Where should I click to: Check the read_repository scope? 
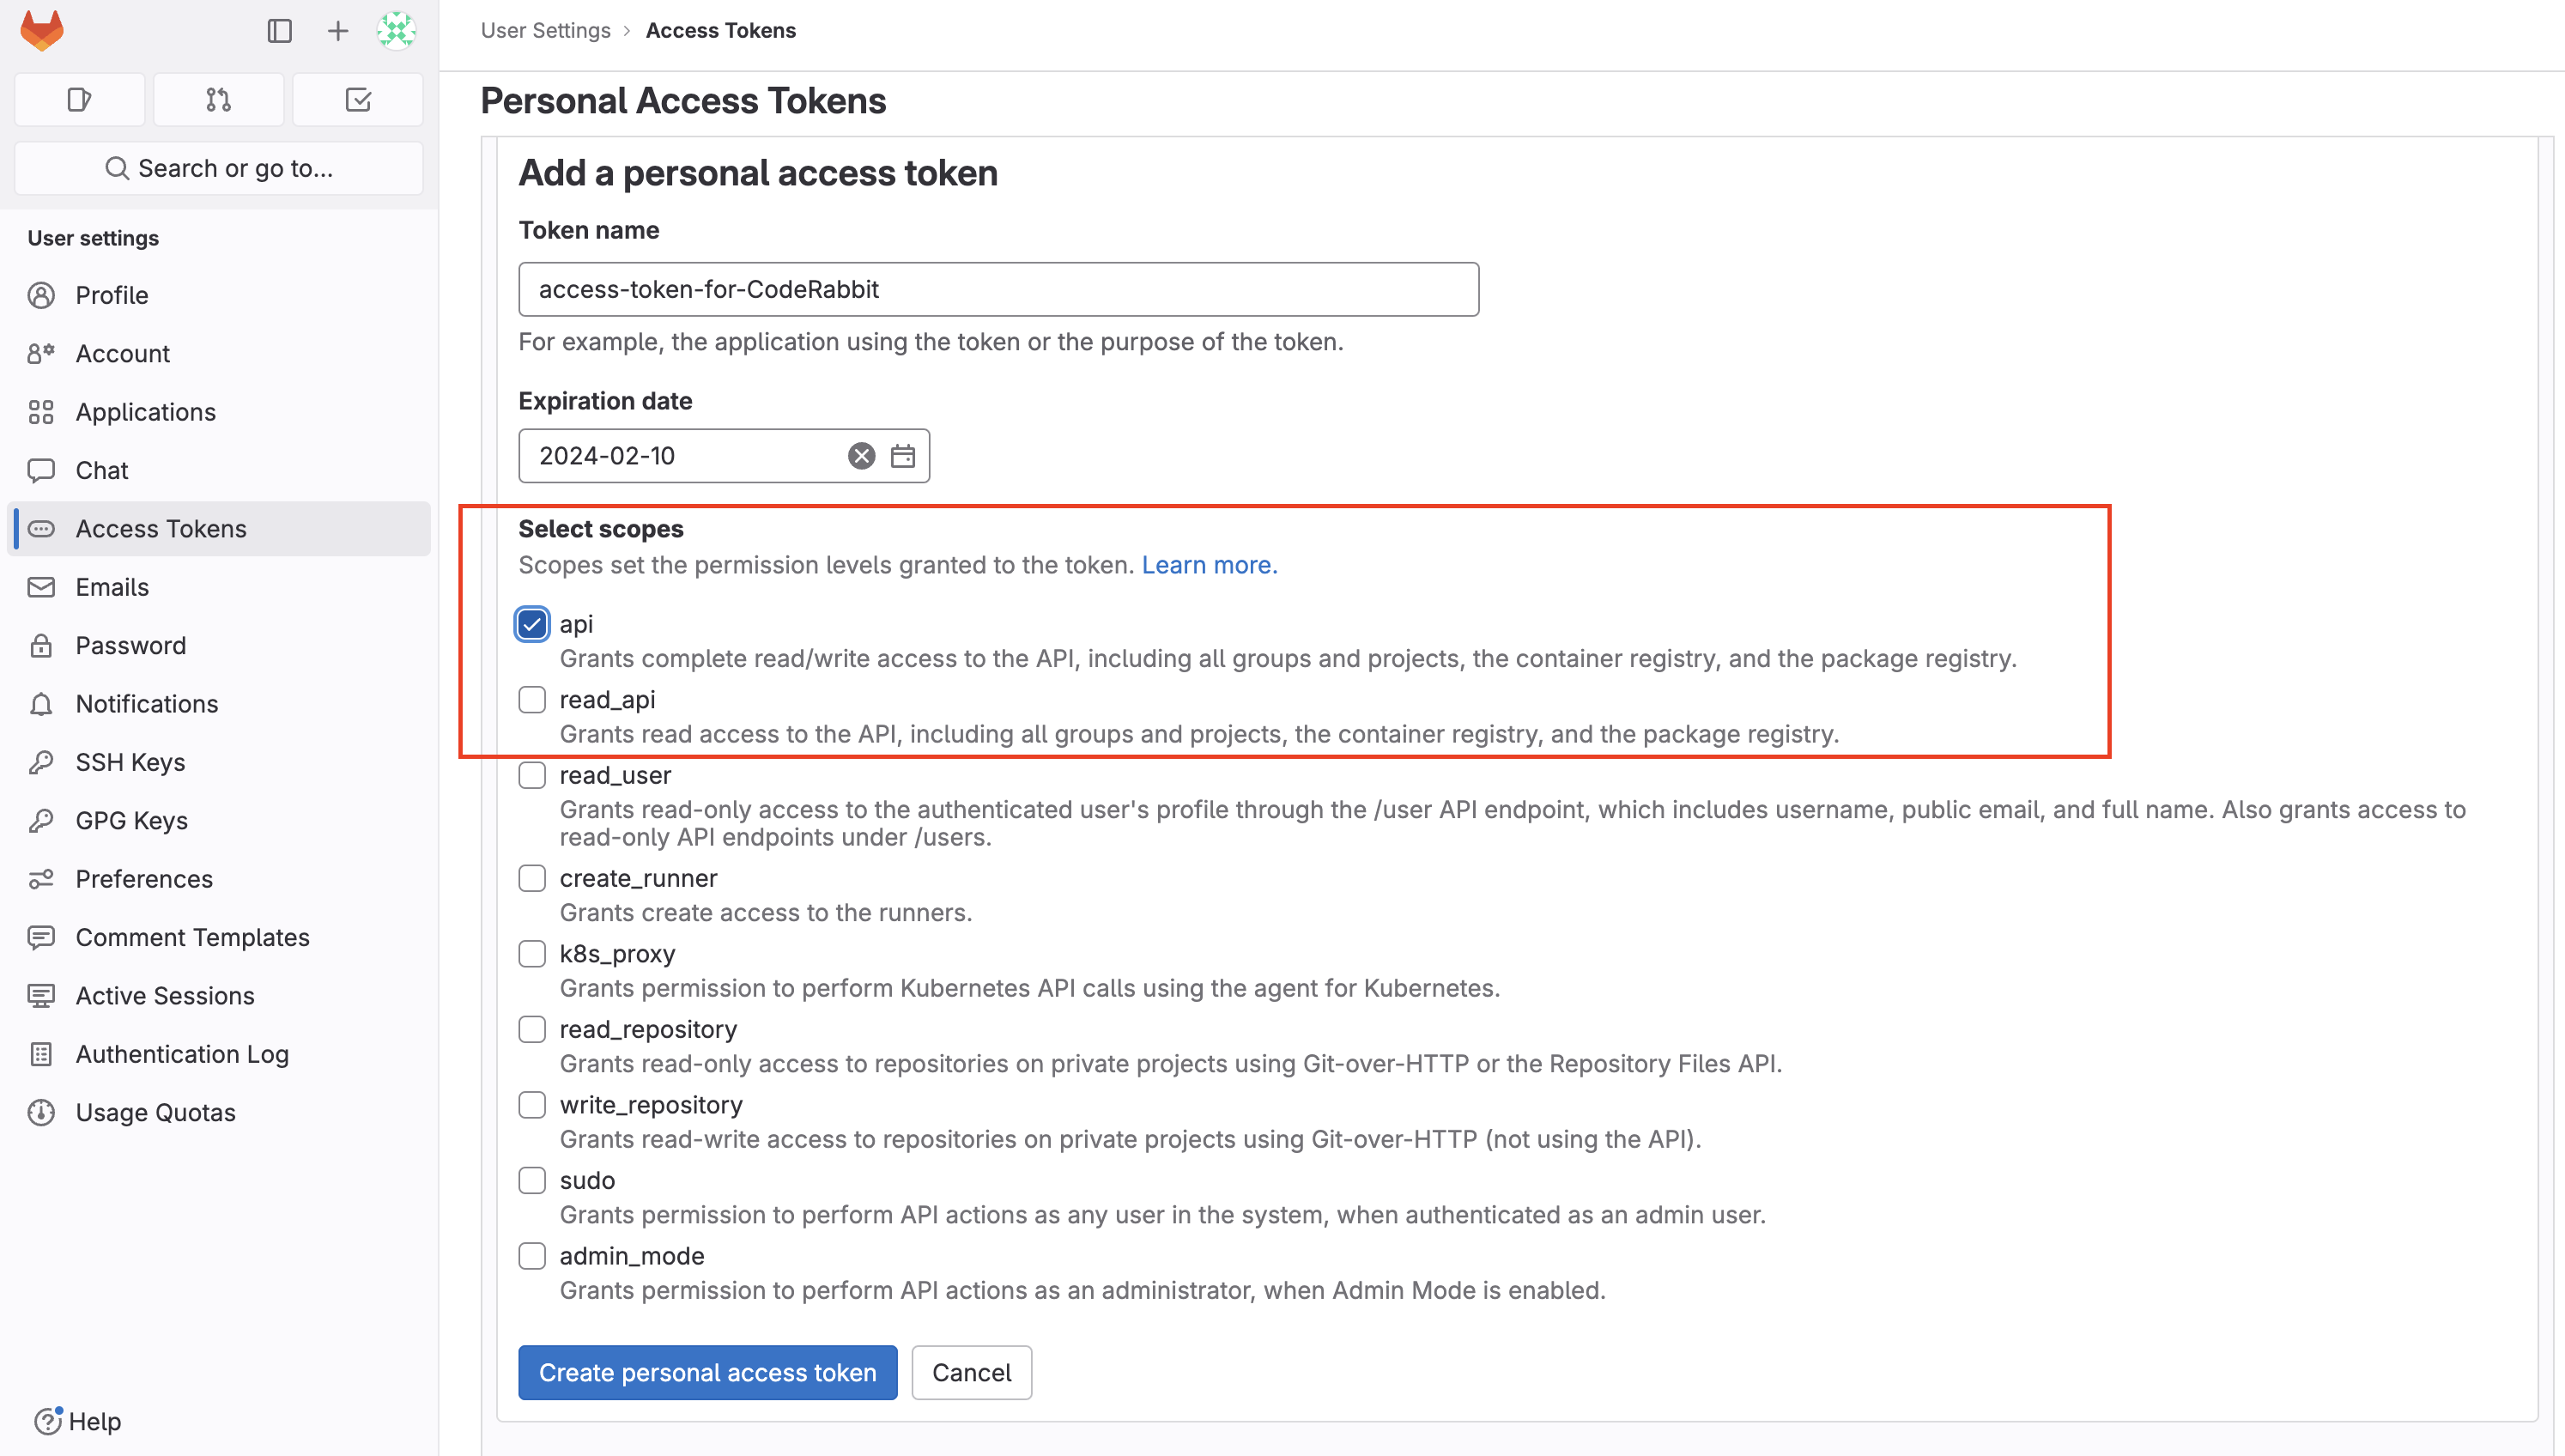[531, 1029]
